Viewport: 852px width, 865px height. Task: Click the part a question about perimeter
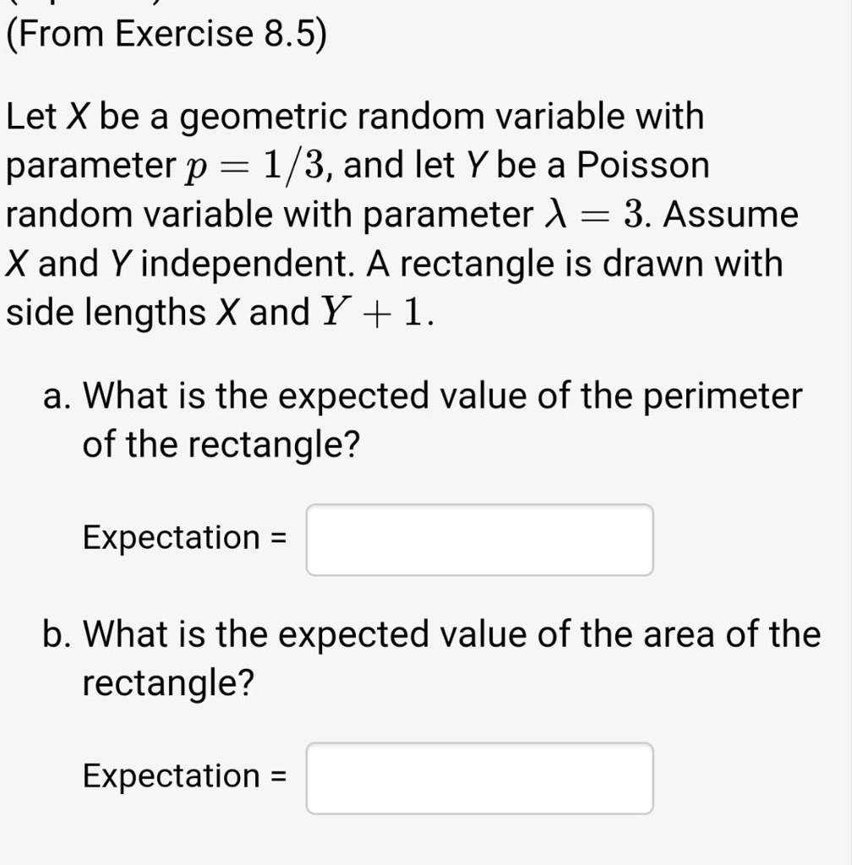pyautogui.click(x=443, y=419)
